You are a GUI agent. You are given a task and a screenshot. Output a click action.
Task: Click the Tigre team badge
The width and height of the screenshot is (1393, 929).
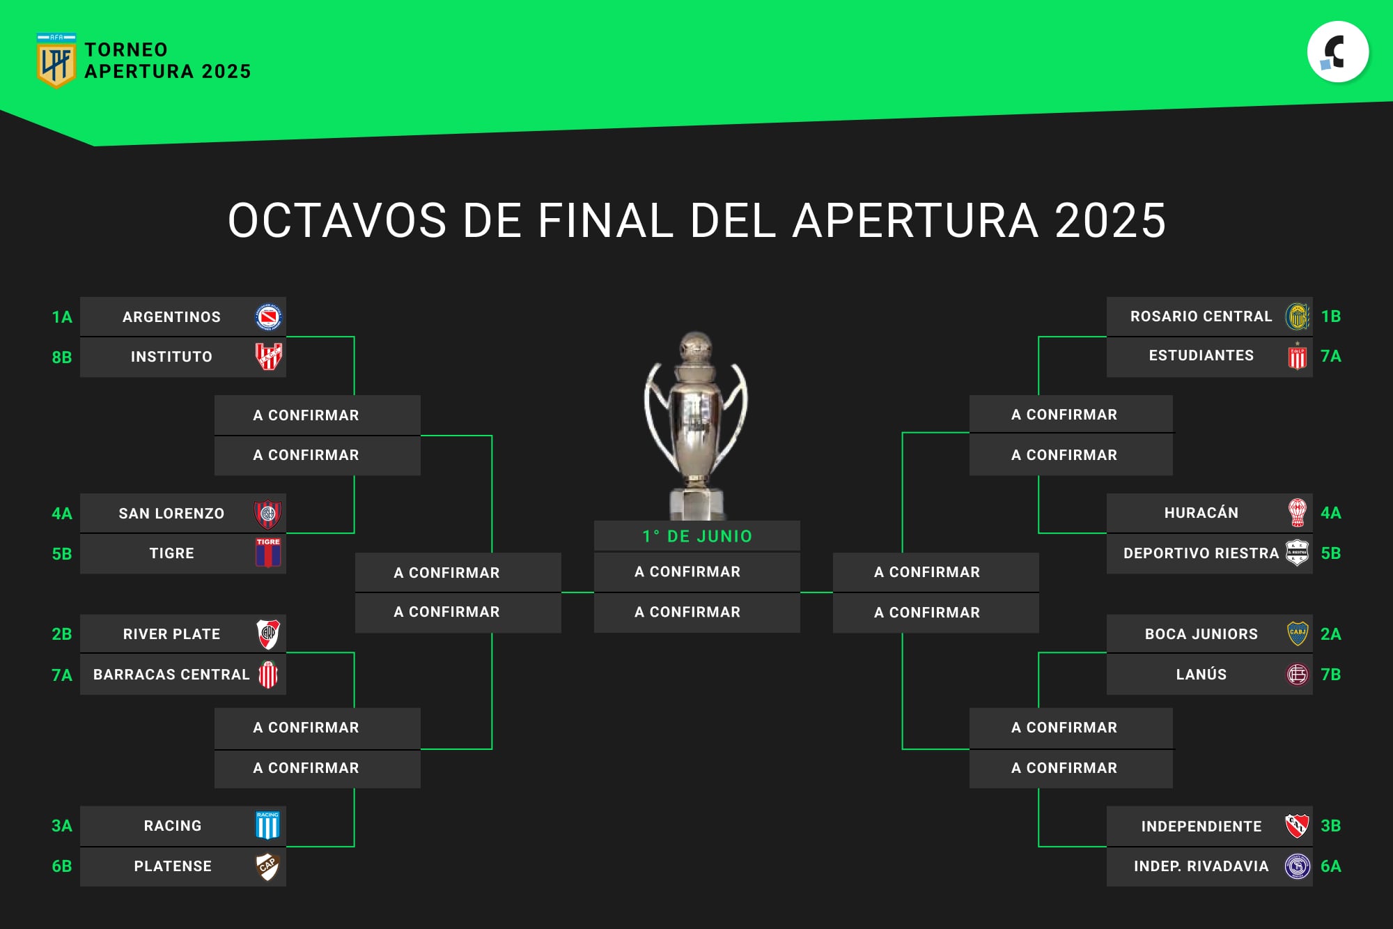pos(268,553)
